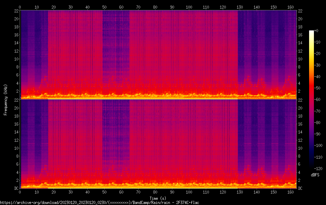Image resolution: width=326 pixels, height=205 pixels.
Task: Click the "Time (s)" axis label
Action: [x=157, y=198]
